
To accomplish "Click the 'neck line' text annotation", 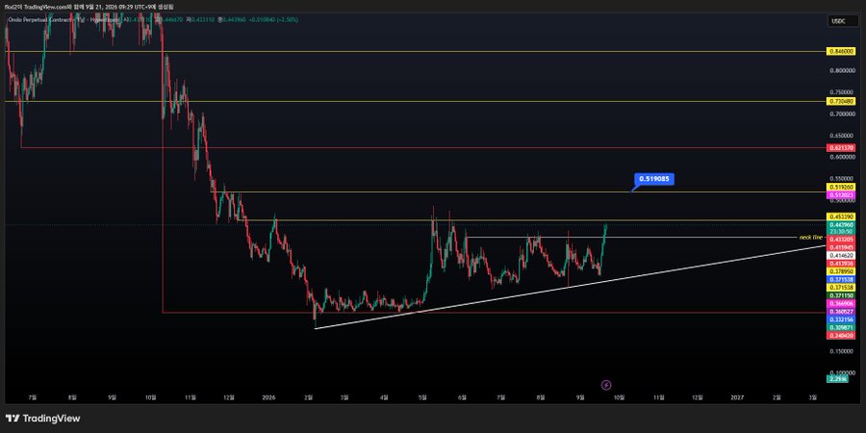I will 810,238.
